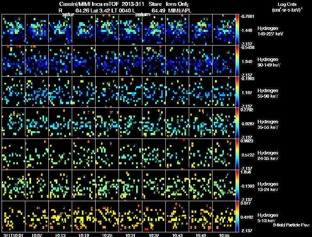Click the '1.340' colorbar value
Screen dimensions: 312x237
(247, 61)
